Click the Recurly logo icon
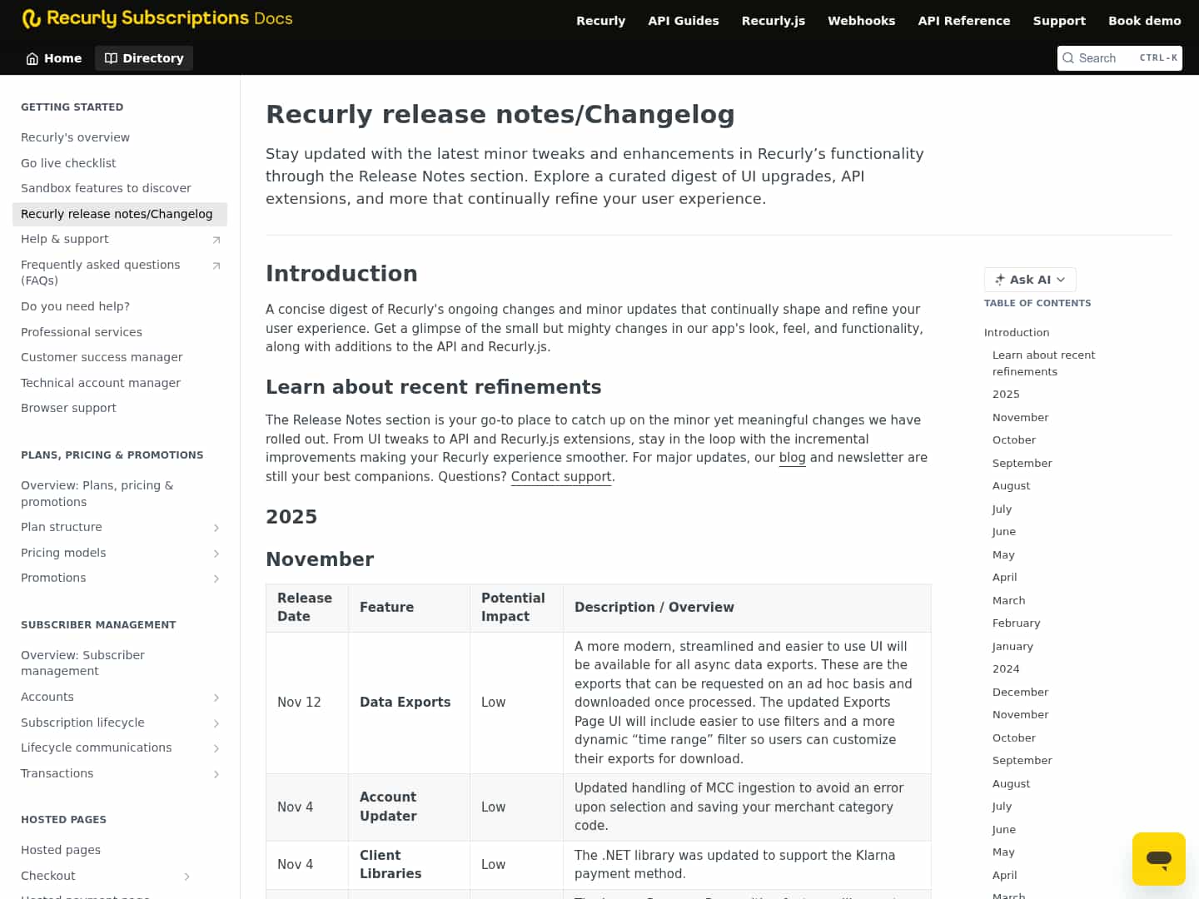The height and width of the screenshot is (899, 1199). pyautogui.click(x=32, y=18)
